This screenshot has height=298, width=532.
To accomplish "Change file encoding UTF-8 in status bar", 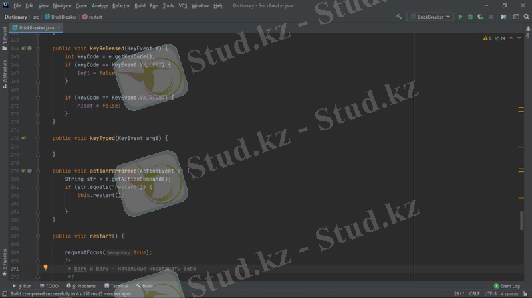I will pos(491,294).
